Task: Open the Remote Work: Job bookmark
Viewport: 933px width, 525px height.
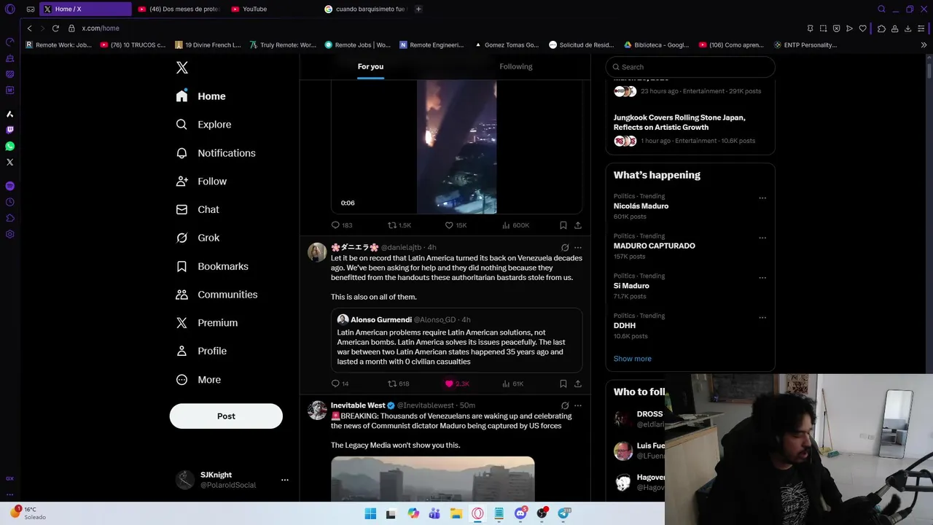Action: (58, 45)
